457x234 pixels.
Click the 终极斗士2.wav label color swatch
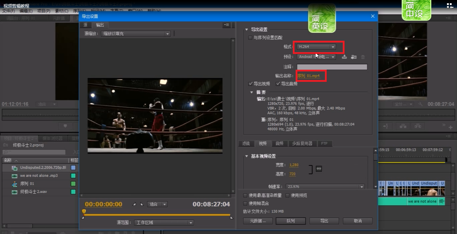73,192
